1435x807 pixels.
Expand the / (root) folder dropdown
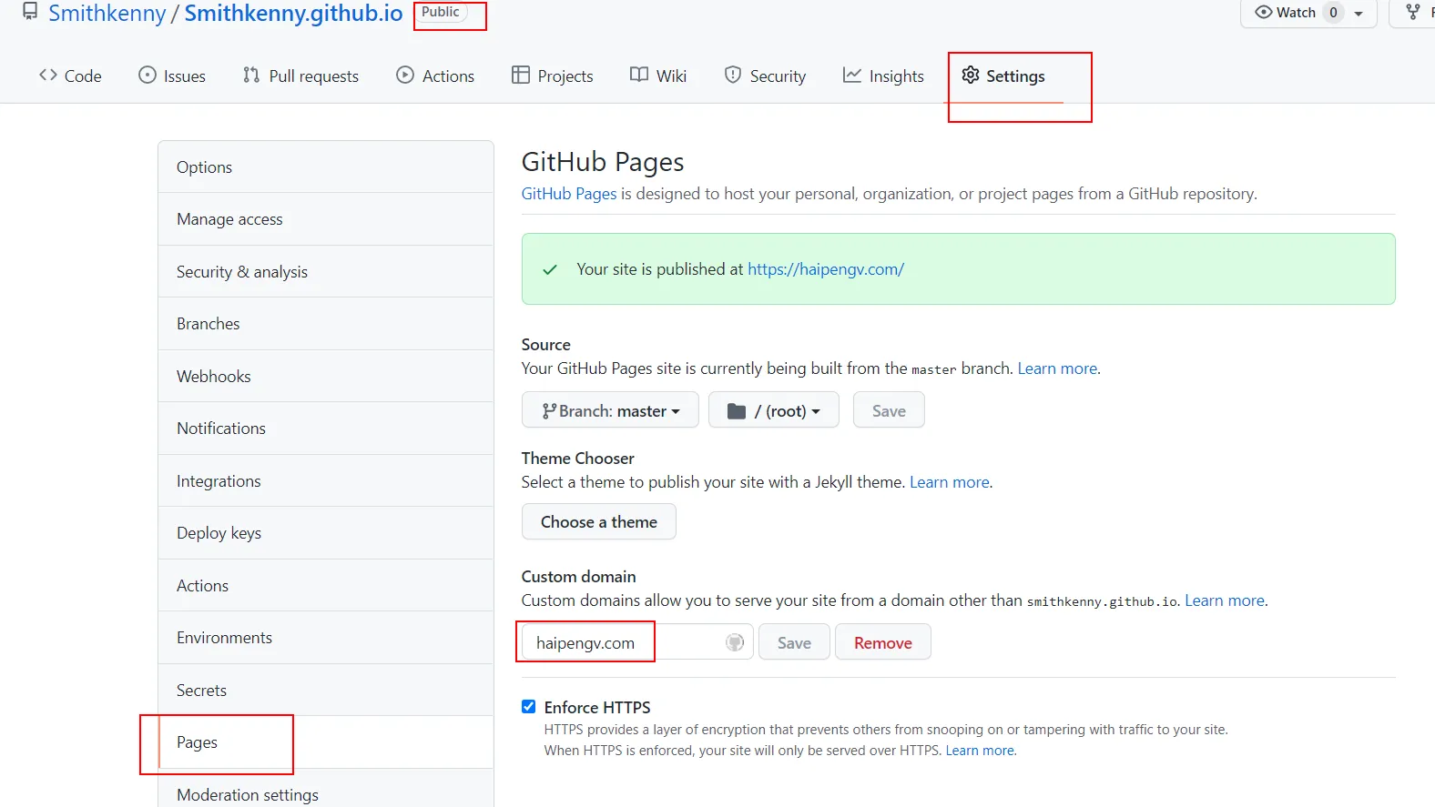tap(774, 410)
